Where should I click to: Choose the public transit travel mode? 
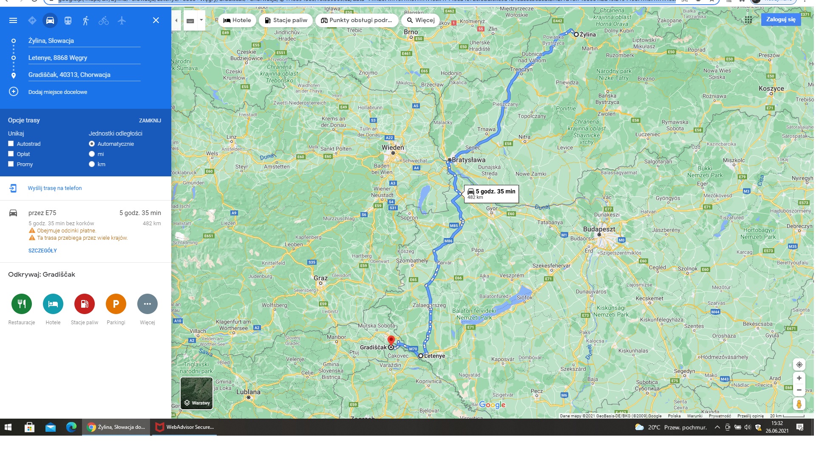tap(68, 20)
